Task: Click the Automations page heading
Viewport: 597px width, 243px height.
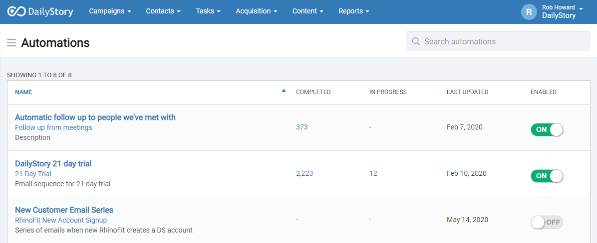Action: [55, 43]
